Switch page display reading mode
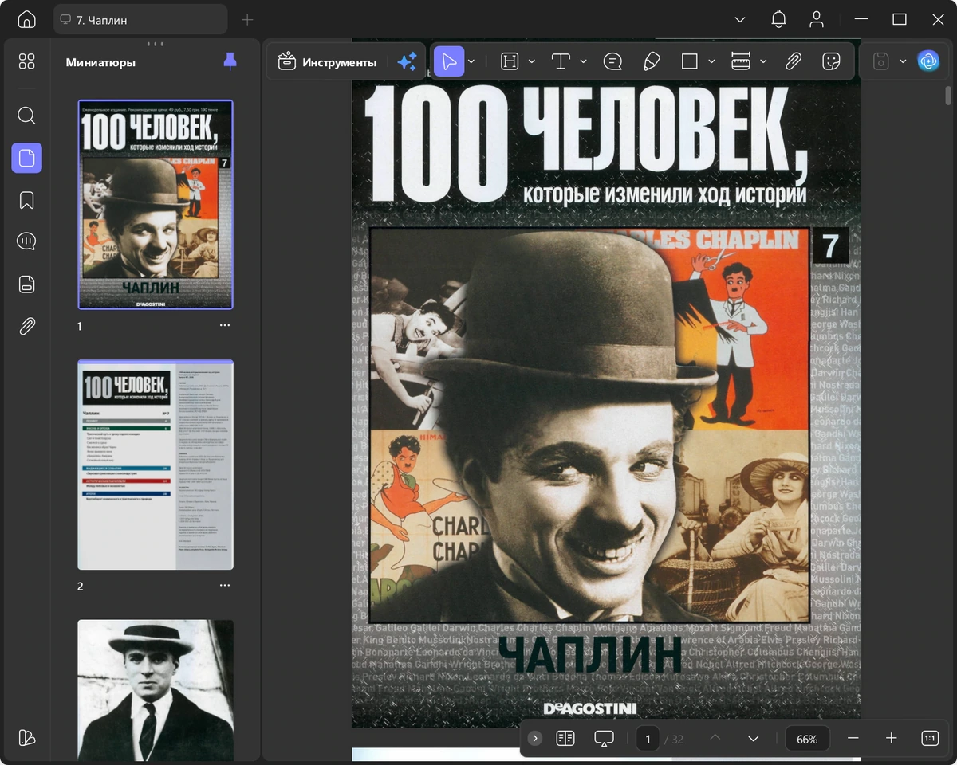The height and width of the screenshot is (765, 957). (x=565, y=739)
